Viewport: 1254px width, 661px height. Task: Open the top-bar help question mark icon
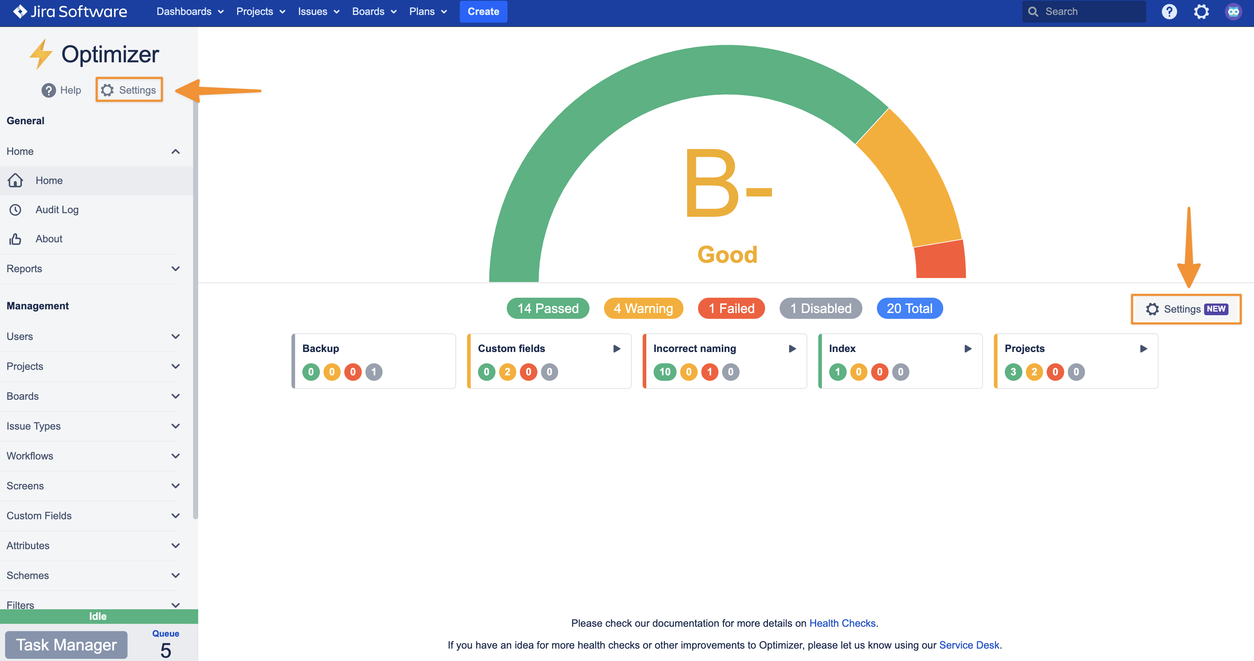(1169, 12)
